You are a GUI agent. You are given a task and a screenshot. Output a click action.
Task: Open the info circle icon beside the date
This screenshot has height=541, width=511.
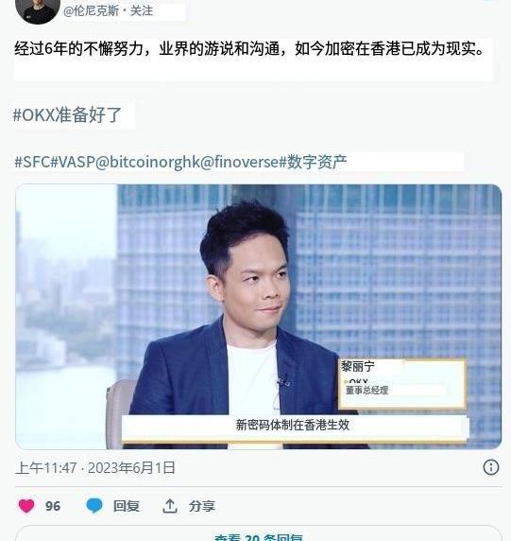tap(490, 467)
